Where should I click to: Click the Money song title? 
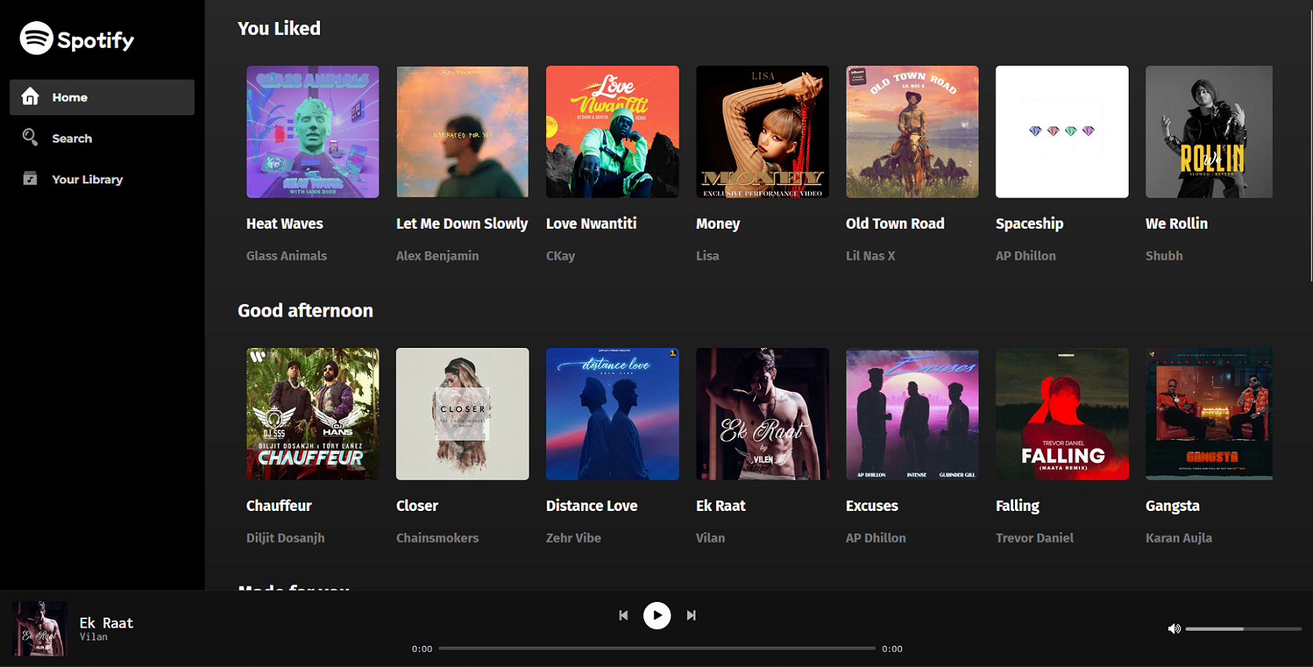coord(718,223)
